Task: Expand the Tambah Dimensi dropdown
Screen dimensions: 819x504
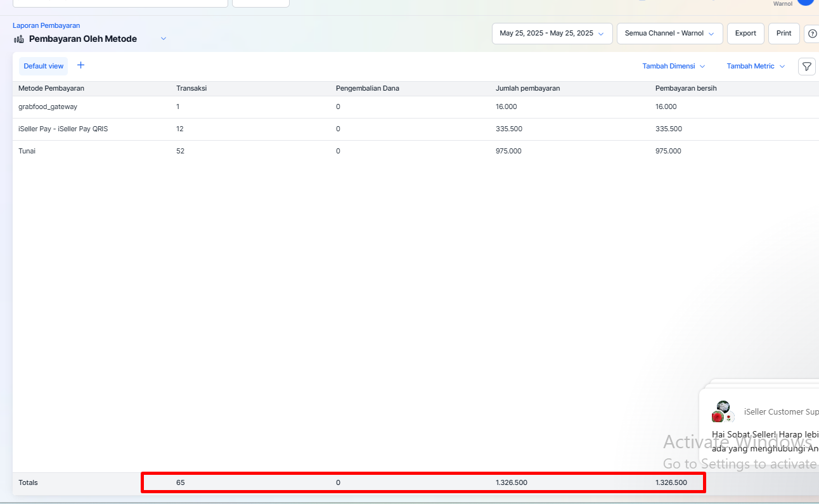Action: tap(673, 66)
